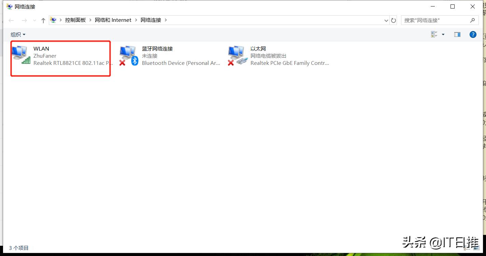This screenshot has width=486, height=256.
Task: Go back with the back arrow
Action: pyautogui.click(x=11, y=20)
